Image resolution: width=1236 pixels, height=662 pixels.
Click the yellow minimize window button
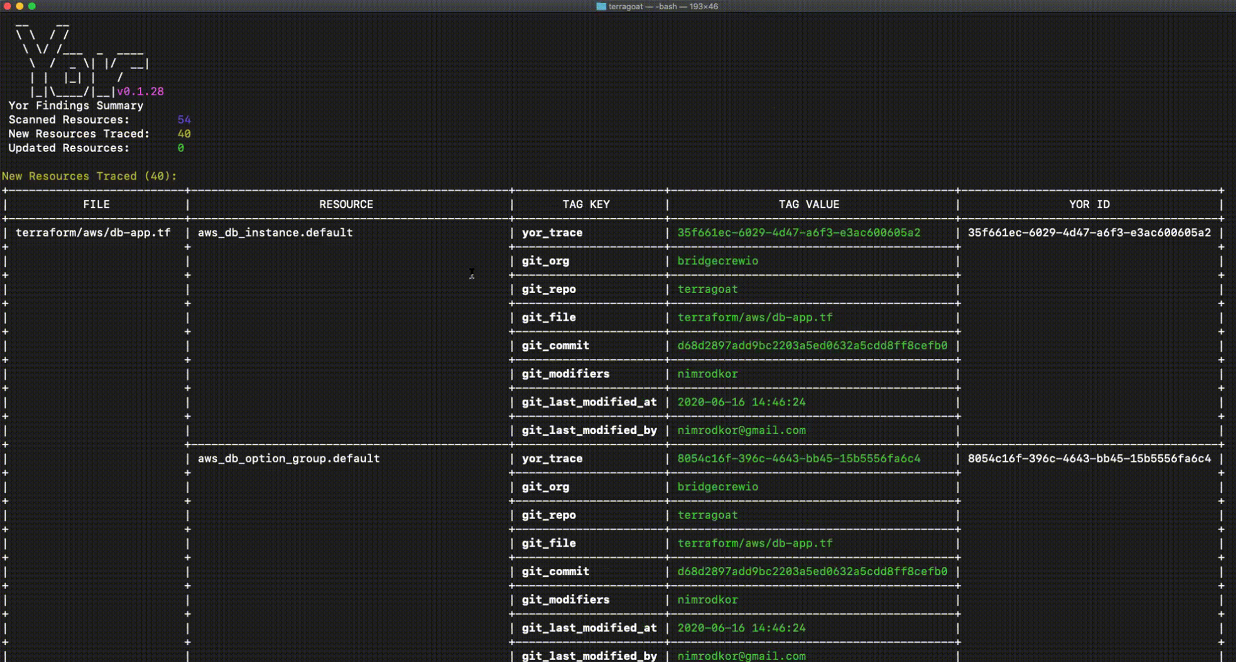tap(20, 6)
